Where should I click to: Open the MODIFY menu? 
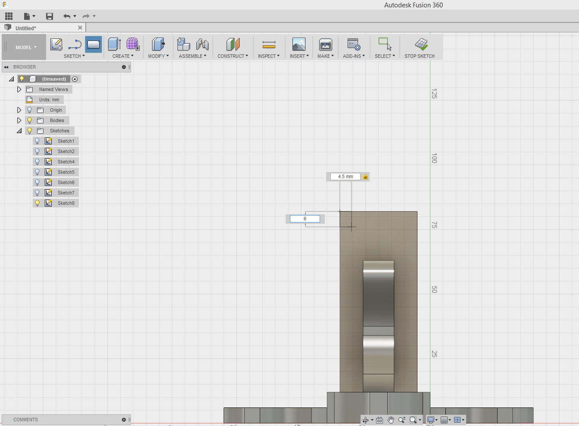pyautogui.click(x=159, y=56)
